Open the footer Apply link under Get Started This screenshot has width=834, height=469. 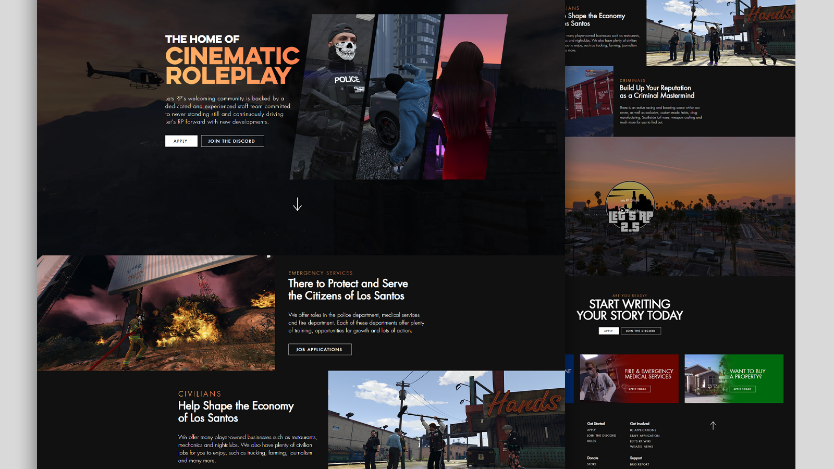(591, 430)
